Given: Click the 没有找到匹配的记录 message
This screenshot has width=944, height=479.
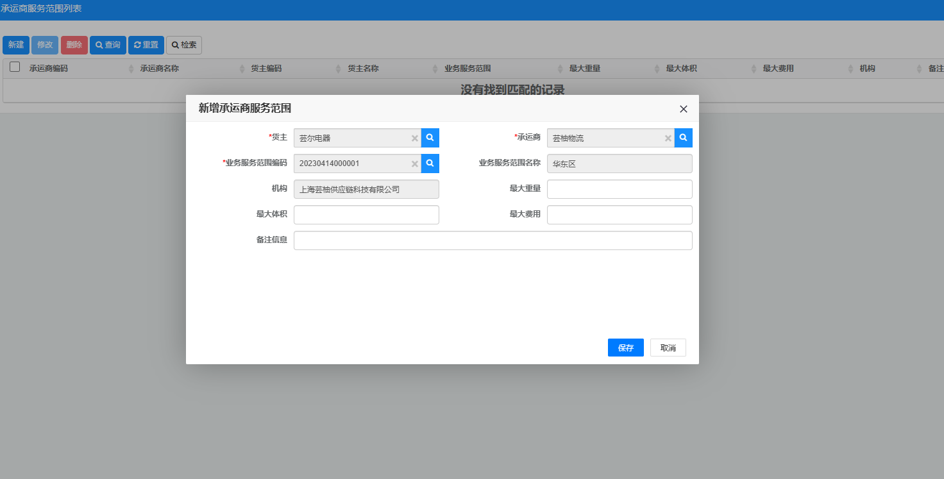Looking at the screenshot, I should [512, 90].
